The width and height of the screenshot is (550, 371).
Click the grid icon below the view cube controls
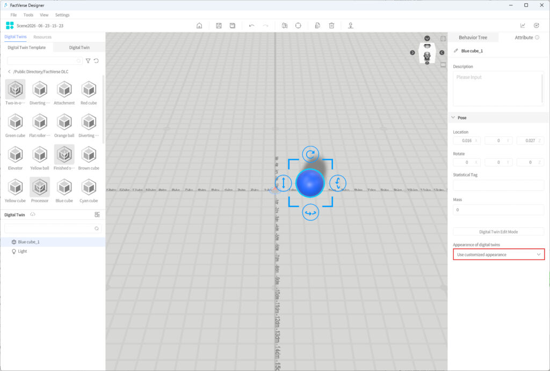tap(443, 65)
